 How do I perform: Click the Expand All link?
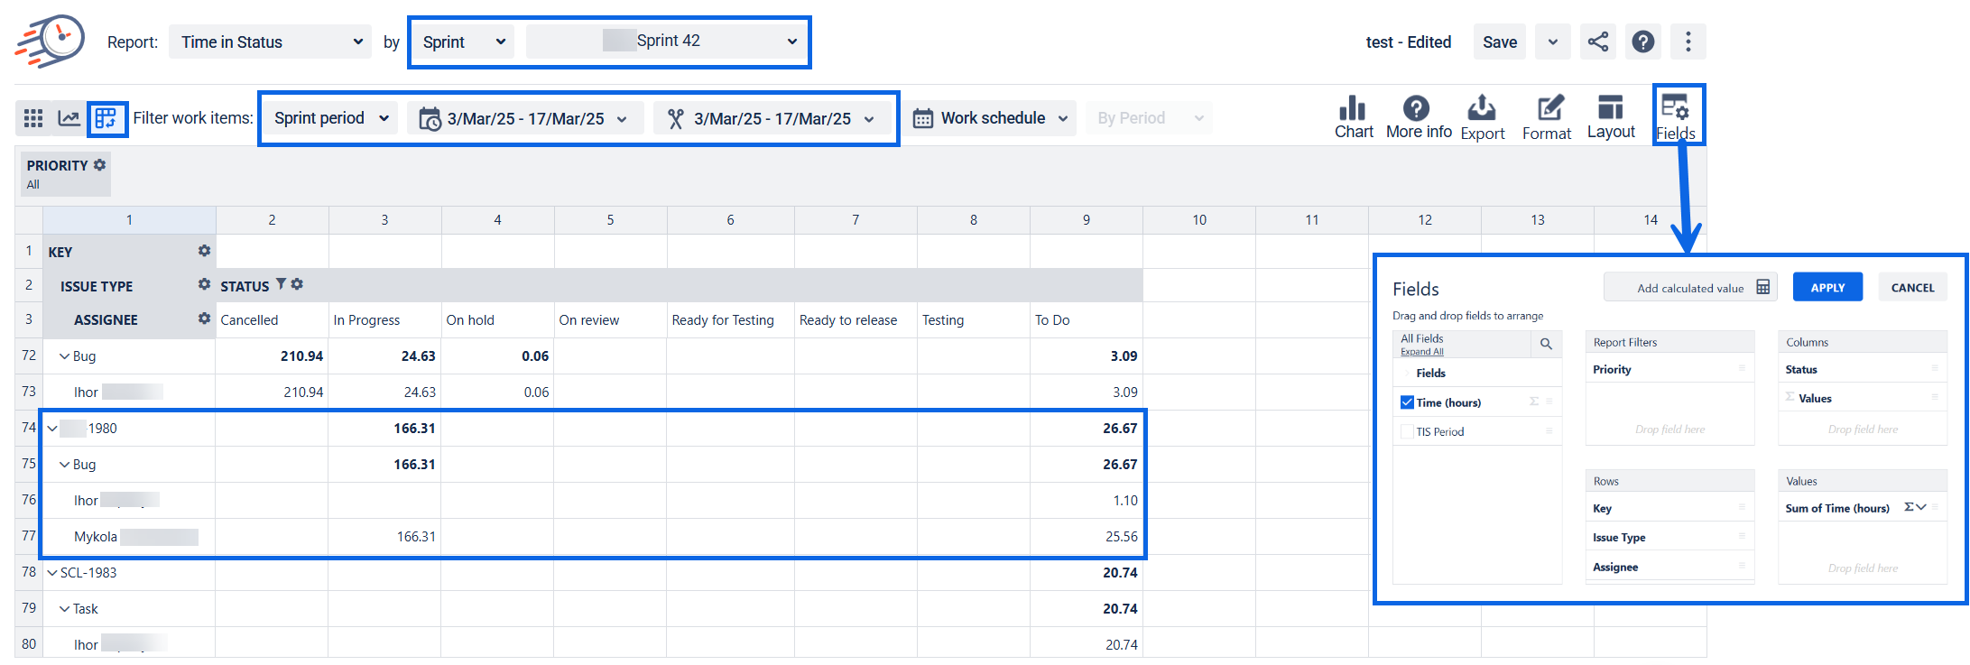[x=1422, y=352]
